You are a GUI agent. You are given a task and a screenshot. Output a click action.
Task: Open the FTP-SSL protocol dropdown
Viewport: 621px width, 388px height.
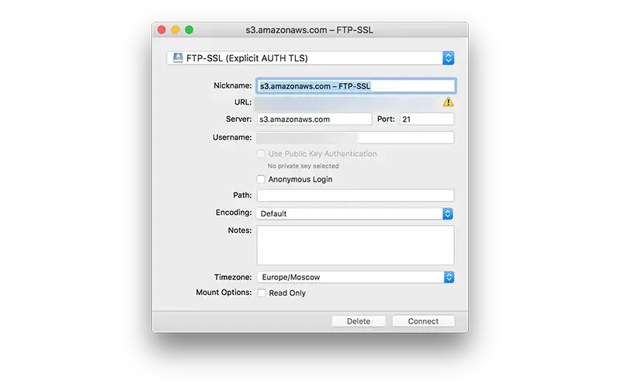coord(310,58)
